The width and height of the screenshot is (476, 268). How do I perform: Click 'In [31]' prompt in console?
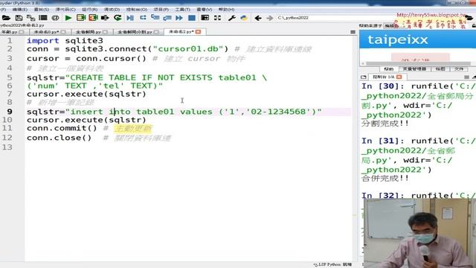coord(382,141)
